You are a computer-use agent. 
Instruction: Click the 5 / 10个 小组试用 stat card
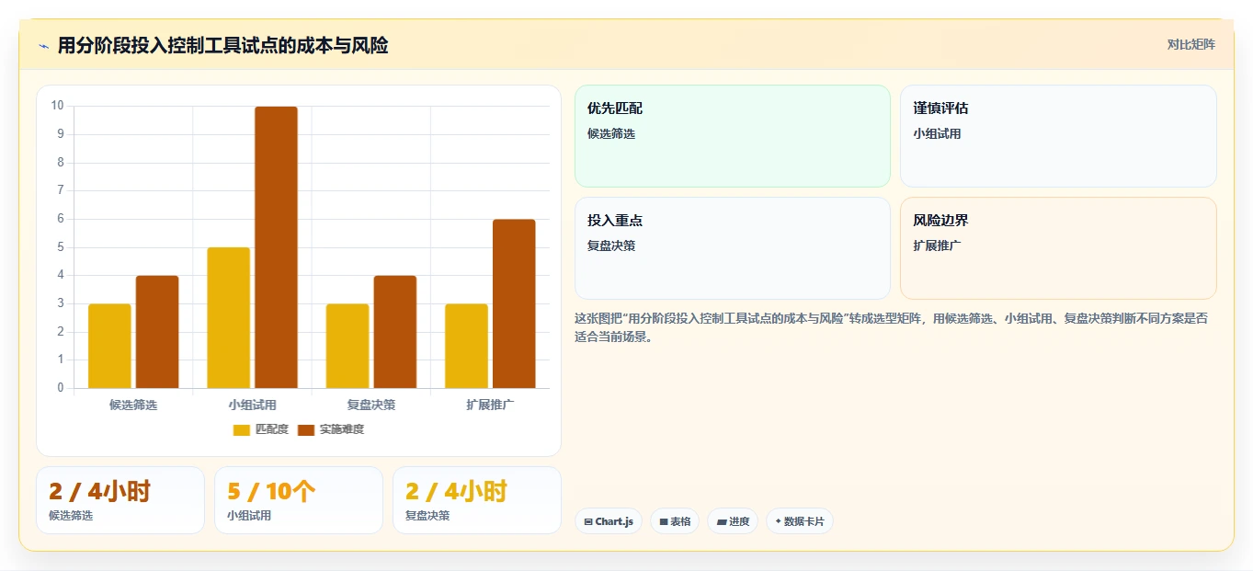[x=299, y=500]
